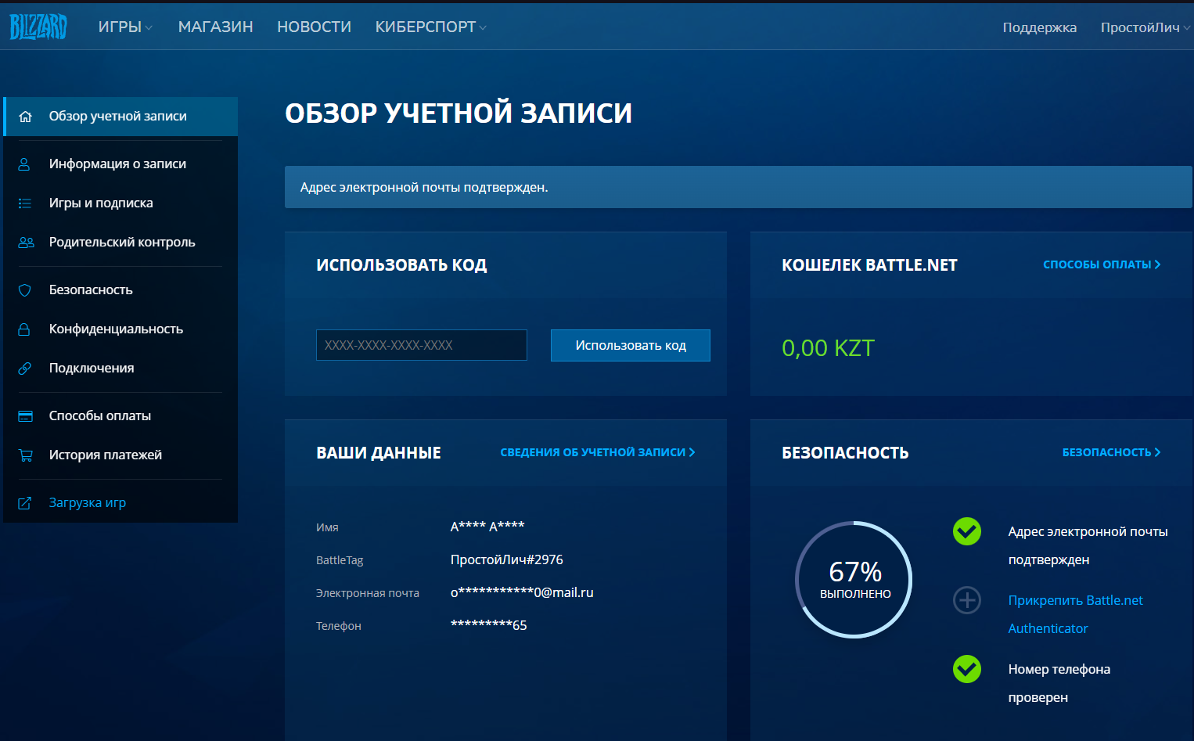
Task: Click the Blizzard logo
Action: click(x=38, y=27)
